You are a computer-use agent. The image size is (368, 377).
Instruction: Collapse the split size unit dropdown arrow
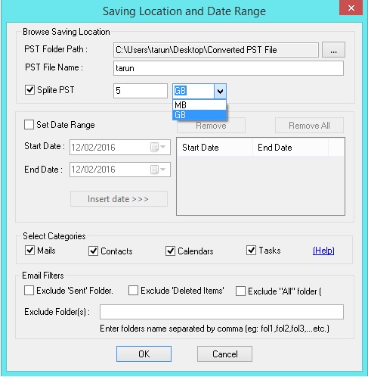click(220, 91)
